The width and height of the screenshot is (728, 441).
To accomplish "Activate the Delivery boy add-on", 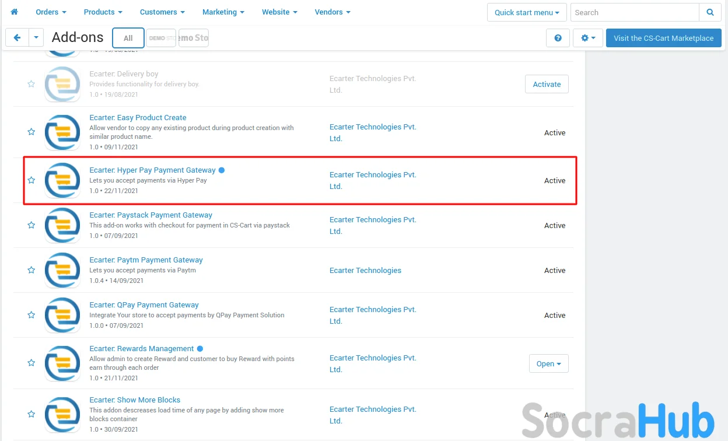I will coord(547,84).
